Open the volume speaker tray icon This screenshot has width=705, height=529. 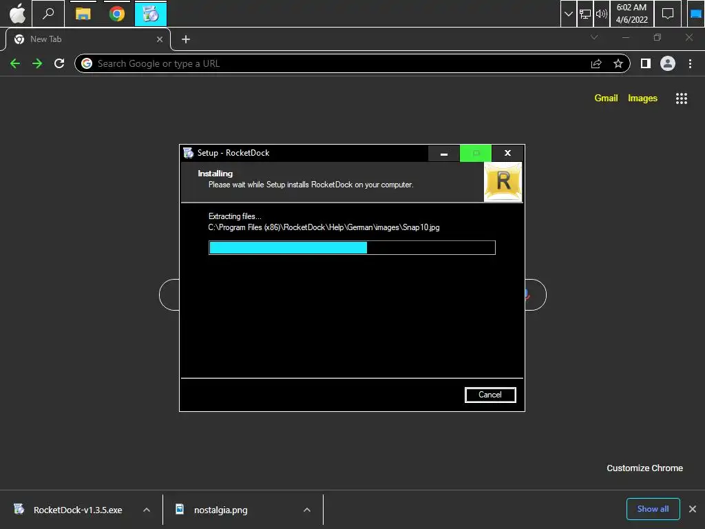[601, 14]
